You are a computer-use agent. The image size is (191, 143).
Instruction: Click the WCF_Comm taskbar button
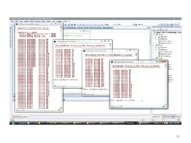tap(118, 123)
